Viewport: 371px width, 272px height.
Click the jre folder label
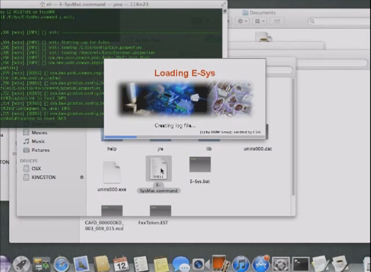160,149
